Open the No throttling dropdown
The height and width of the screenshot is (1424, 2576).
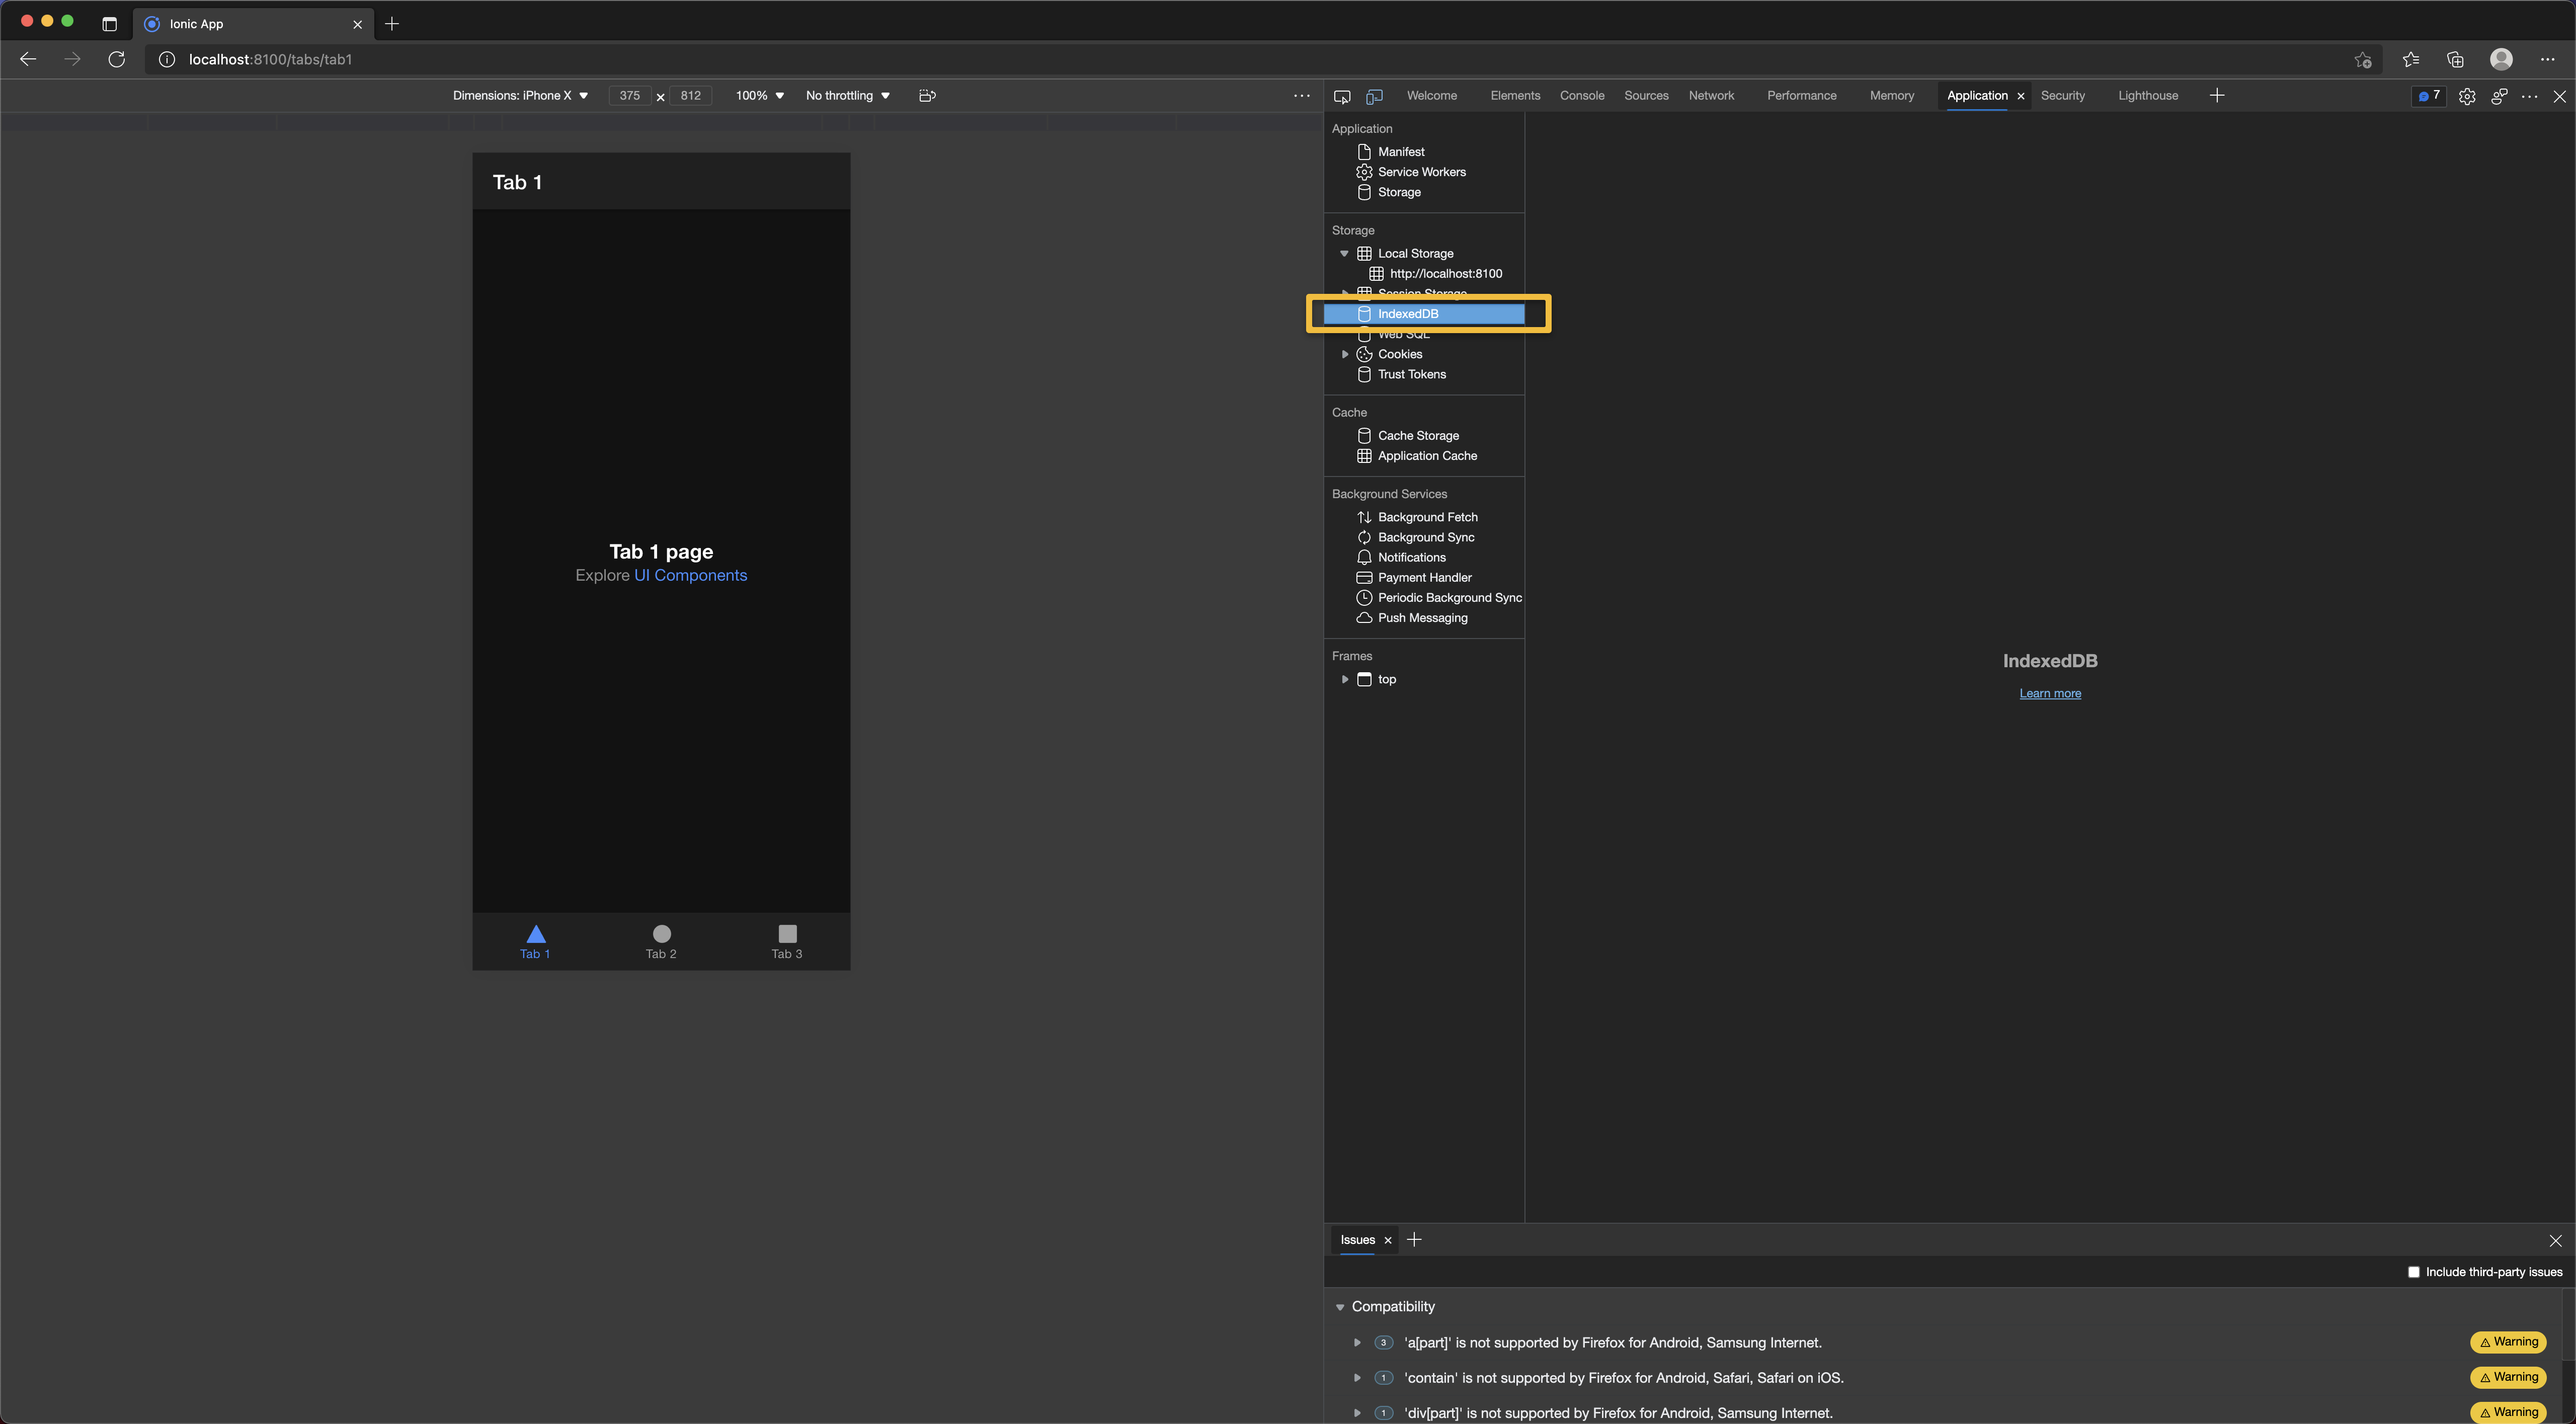coord(847,96)
